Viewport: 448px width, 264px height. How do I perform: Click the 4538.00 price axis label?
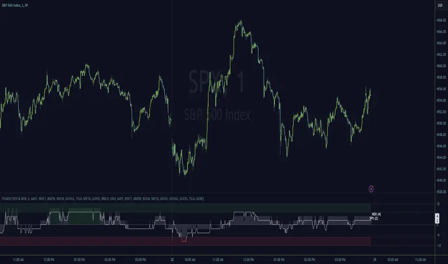[441, 192]
